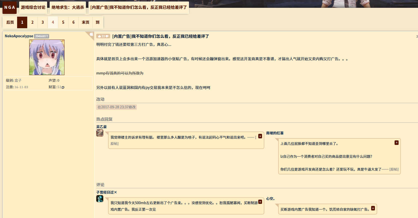Click 注册: 16-11-03 registration date
The height and width of the screenshot is (218, 418).
pos(17,87)
